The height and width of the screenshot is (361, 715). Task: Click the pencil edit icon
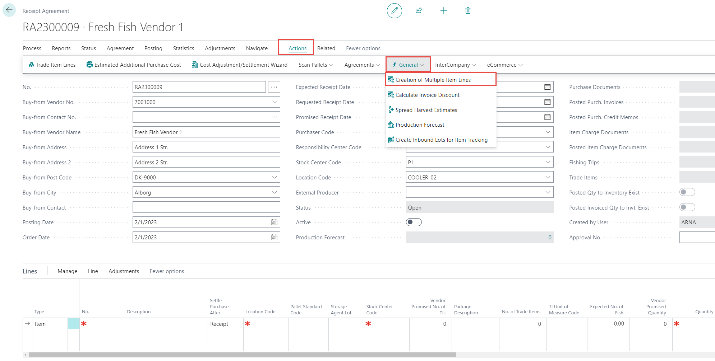click(x=394, y=10)
